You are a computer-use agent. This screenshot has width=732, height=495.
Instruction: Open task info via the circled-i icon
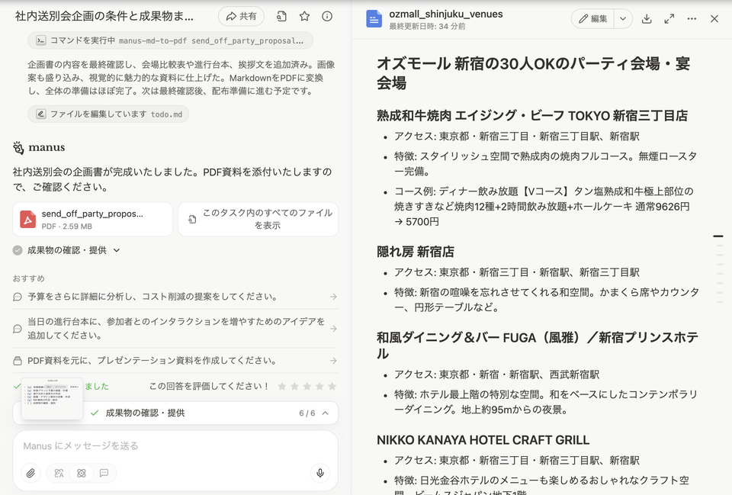tap(327, 16)
